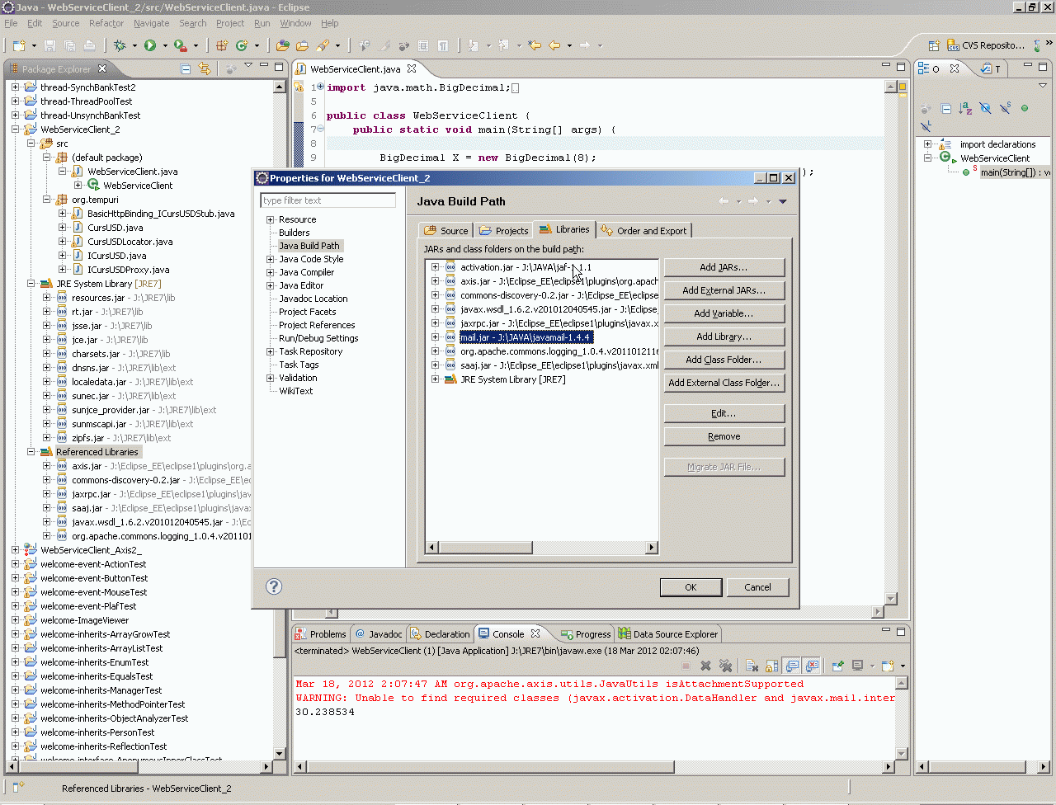Click Sort alphabetically icon in Outline view

tap(965, 108)
